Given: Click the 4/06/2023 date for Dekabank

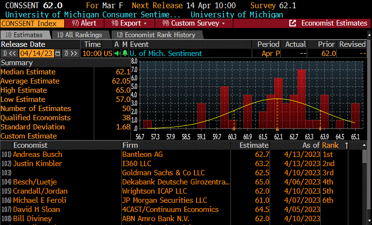Looking at the screenshot, I should click(x=302, y=182).
